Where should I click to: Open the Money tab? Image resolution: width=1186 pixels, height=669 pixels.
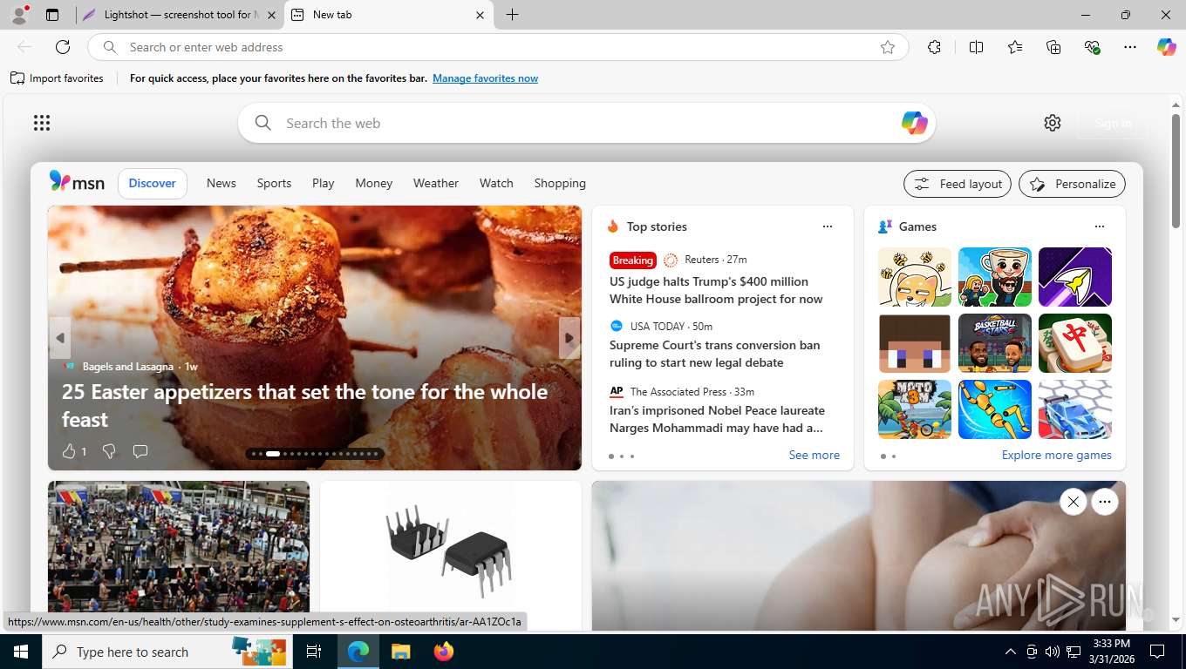coord(373,184)
